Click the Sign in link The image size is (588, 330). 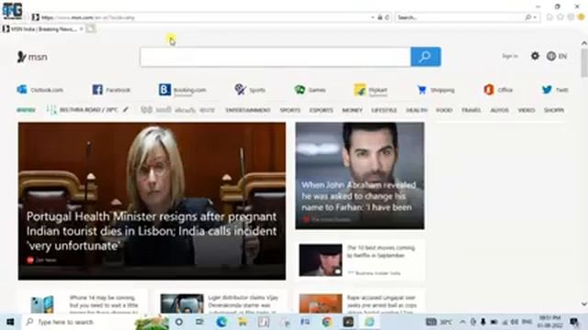pos(510,56)
